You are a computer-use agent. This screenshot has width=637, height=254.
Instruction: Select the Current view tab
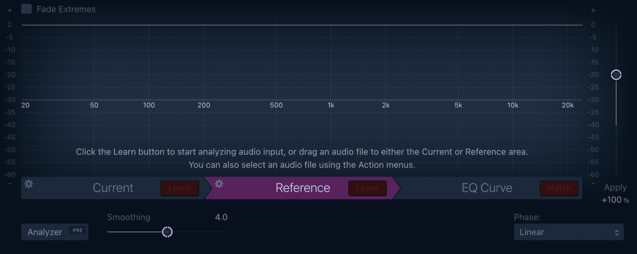[113, 188]
